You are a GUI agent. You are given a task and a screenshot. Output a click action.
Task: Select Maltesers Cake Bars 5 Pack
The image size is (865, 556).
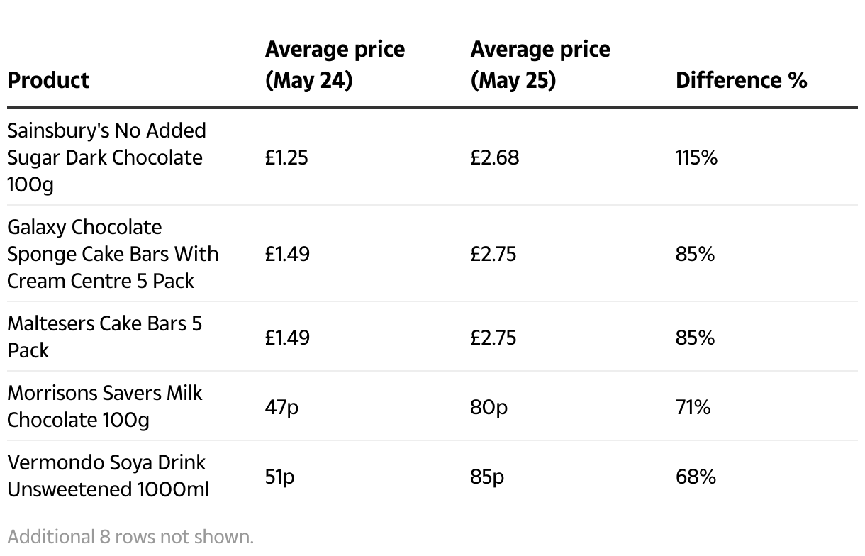tap(104, 337)
